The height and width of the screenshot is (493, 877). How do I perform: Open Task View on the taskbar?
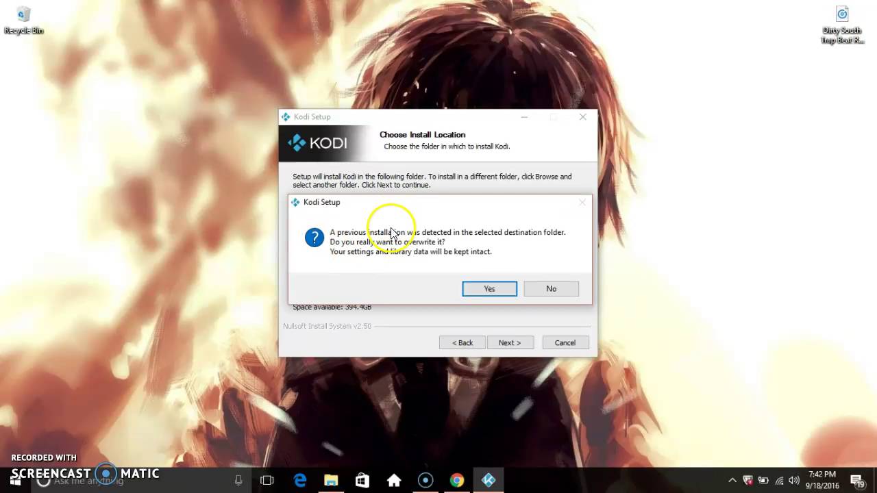(267, 481)
